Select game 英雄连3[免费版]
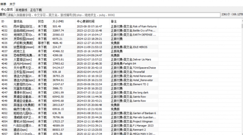The height and width of the screenshot is (135, 243). click(24, 105)
